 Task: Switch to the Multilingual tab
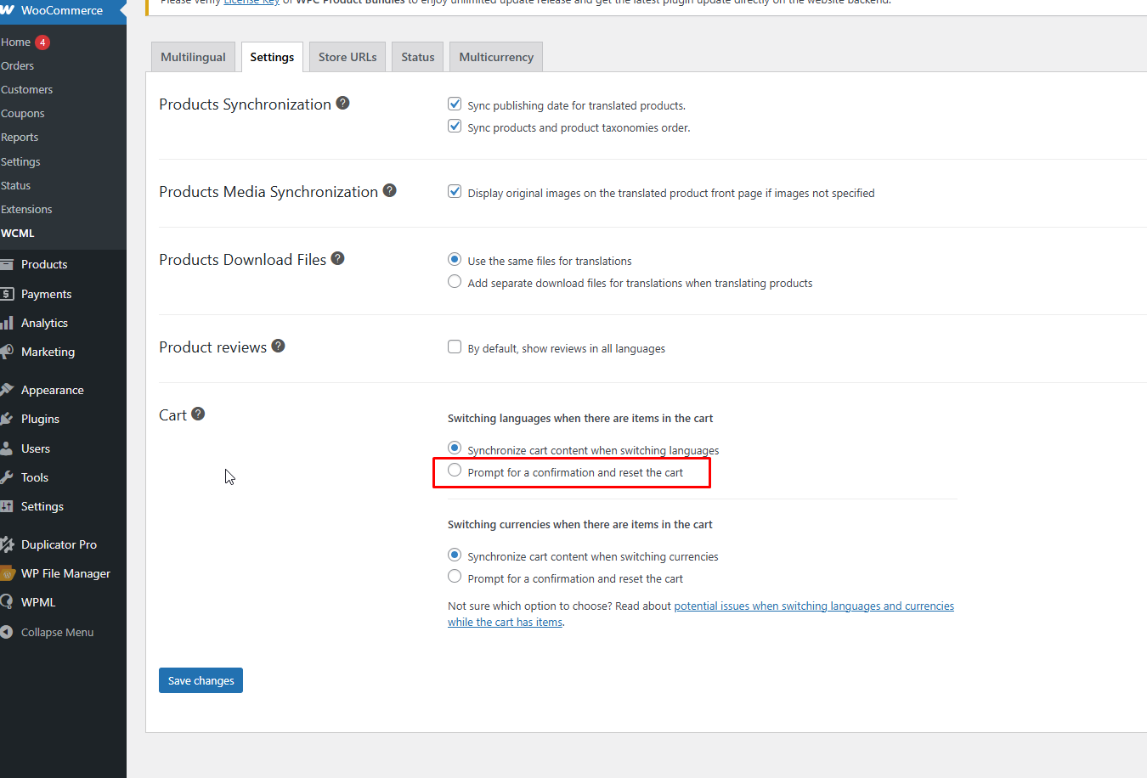(193, 57)
